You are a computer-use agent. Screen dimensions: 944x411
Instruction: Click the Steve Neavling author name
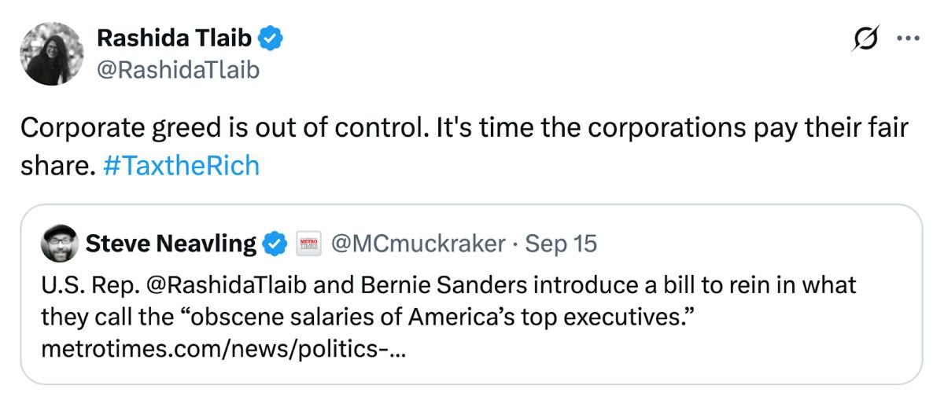[171, 244]
